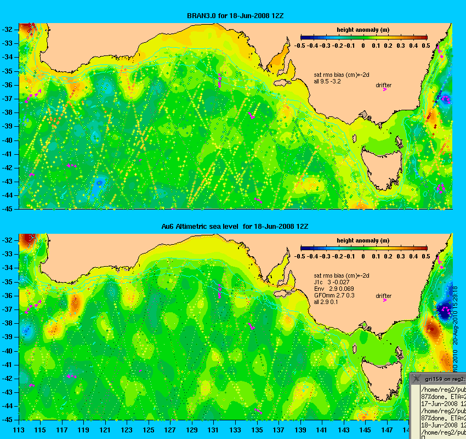The height and width of the screenshot is (439, 466).
Task: Click longitude label '147' on the bottom axis
Action: coord(387,430)
